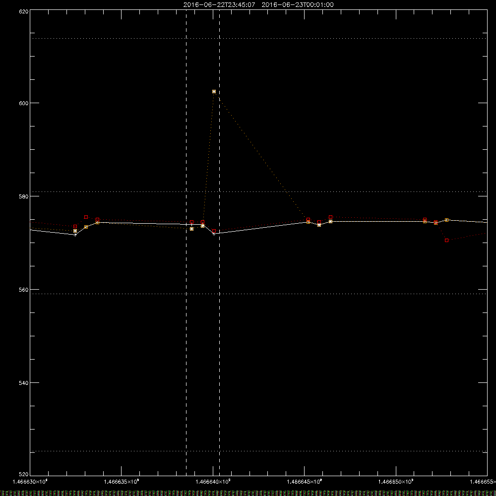Select the y-axis label 560
This screenshot has height=496, width=496.
coord(24,290)
